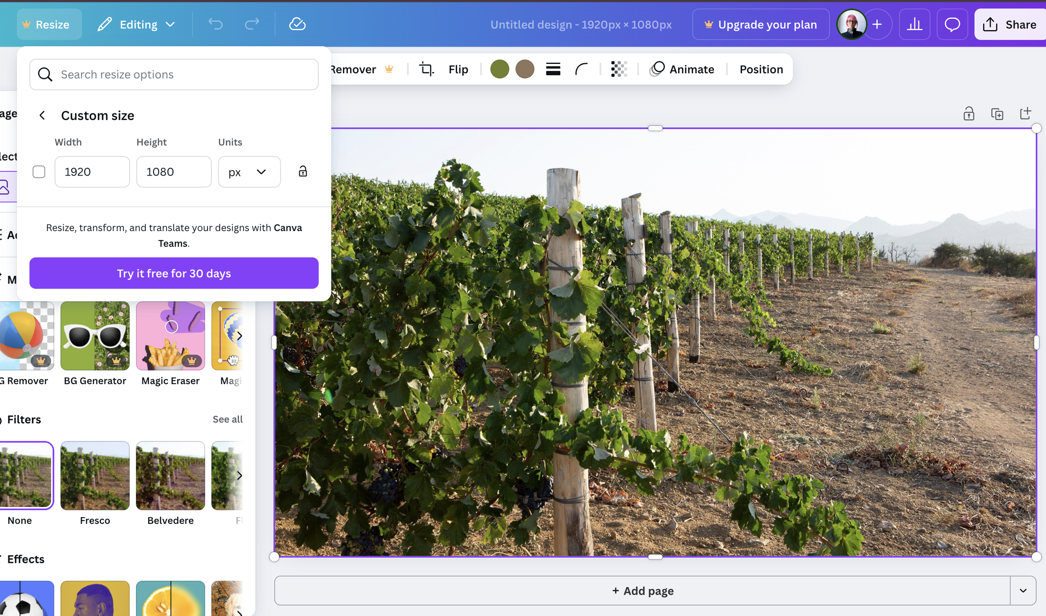Expand the arrow beside Add page

[x=1023, y=591]
